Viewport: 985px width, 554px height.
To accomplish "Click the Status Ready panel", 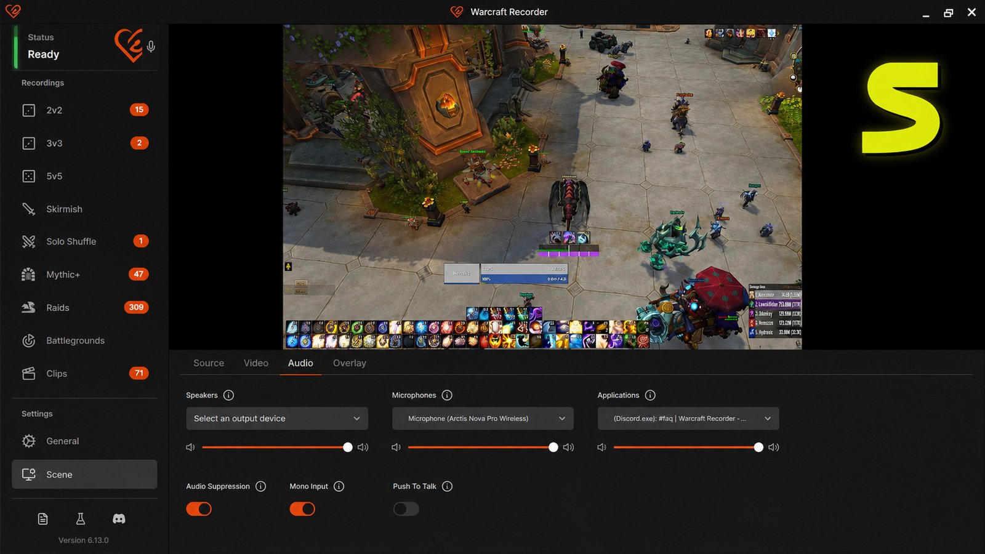I will (86, 47).
